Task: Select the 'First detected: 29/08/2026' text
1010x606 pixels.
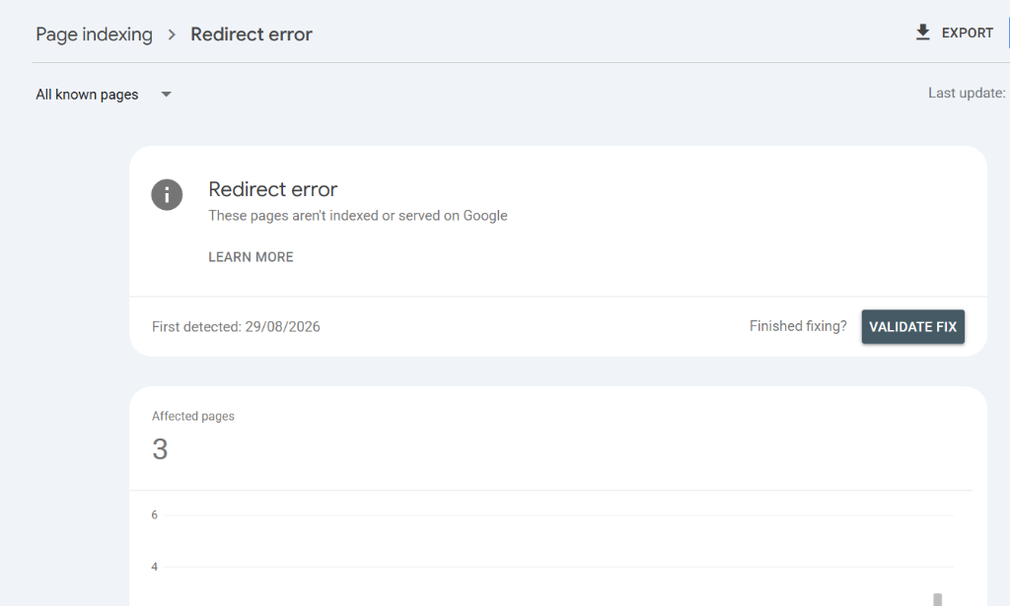Action: (x=236, y=327)
